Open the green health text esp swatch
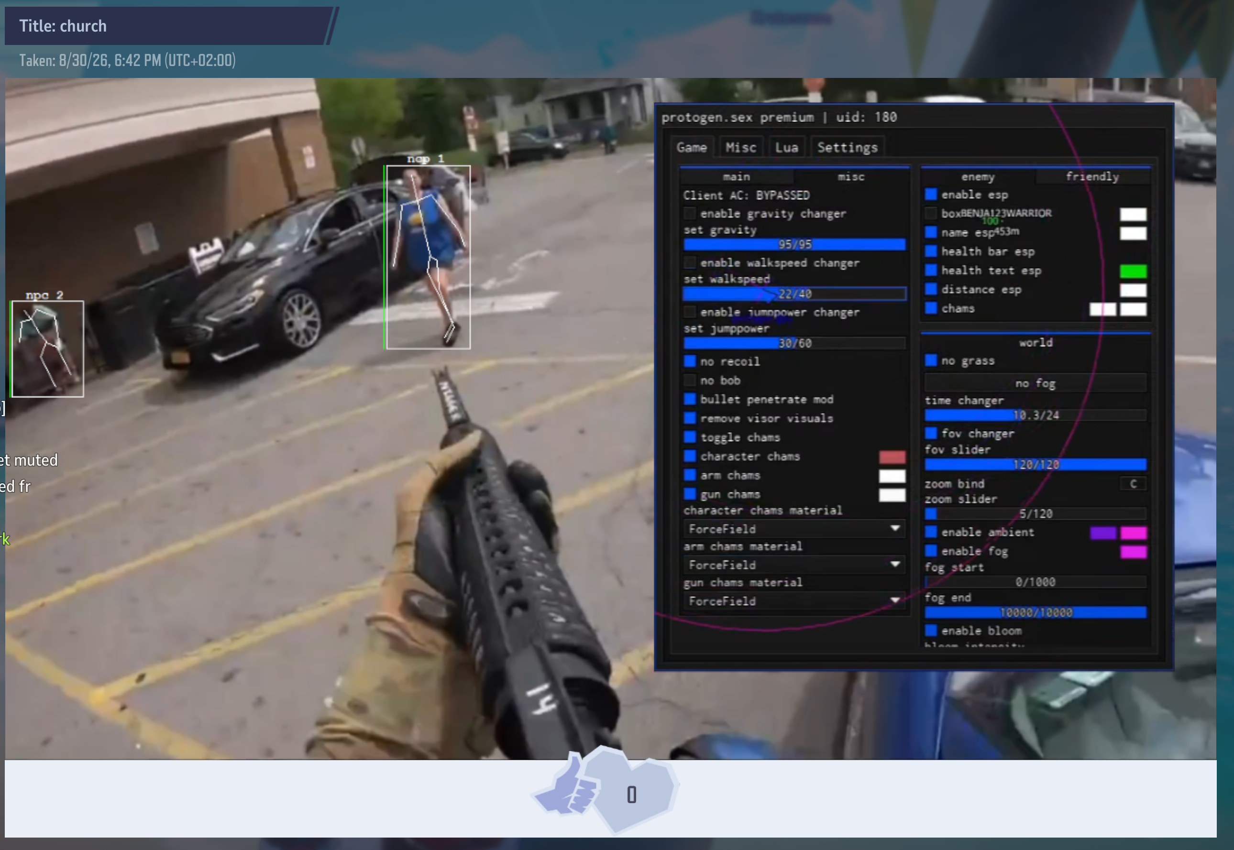Viewport: 1234px width, 850px height. [x=1133, y=271]
